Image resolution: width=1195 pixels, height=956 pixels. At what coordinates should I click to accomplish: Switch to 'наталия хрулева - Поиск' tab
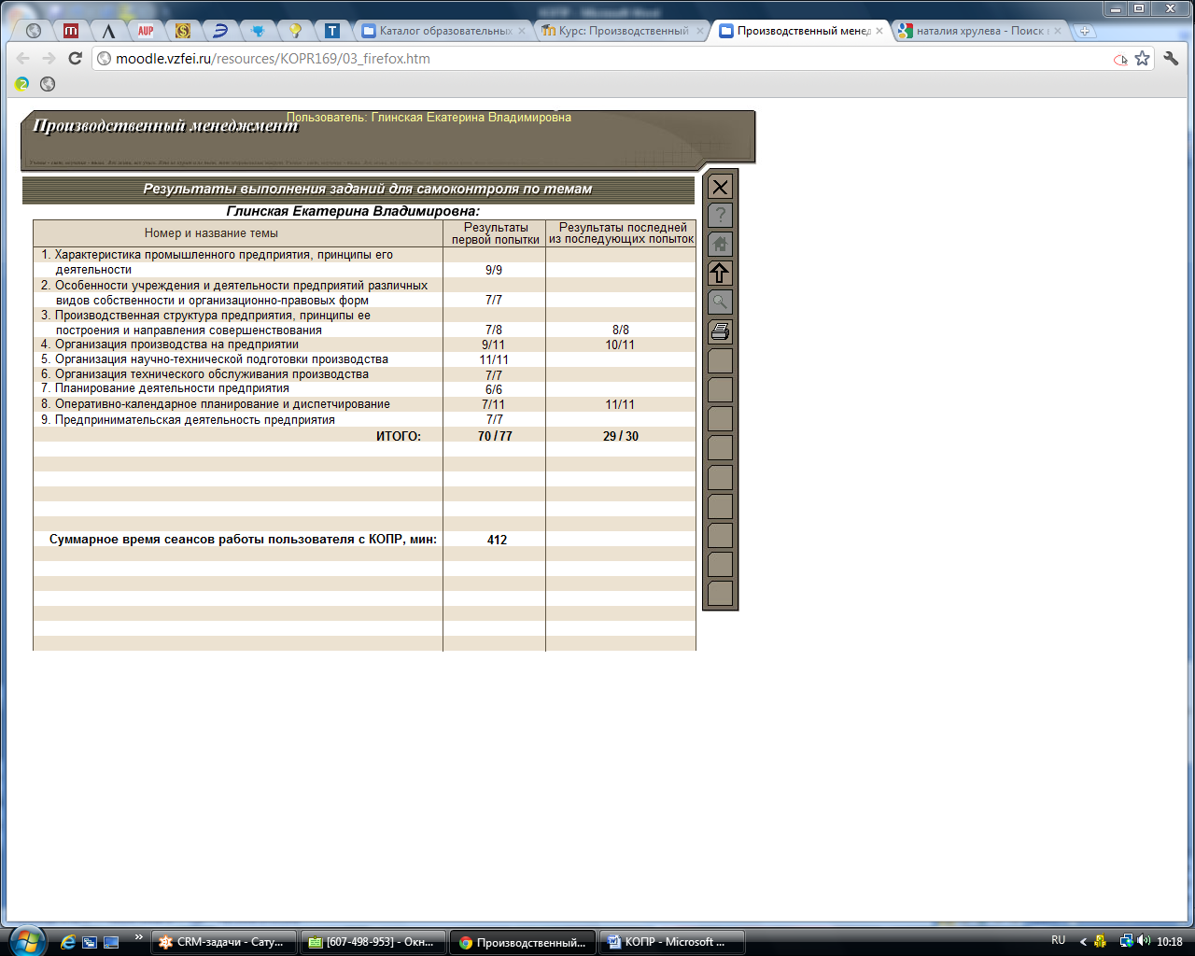(980, 31)
